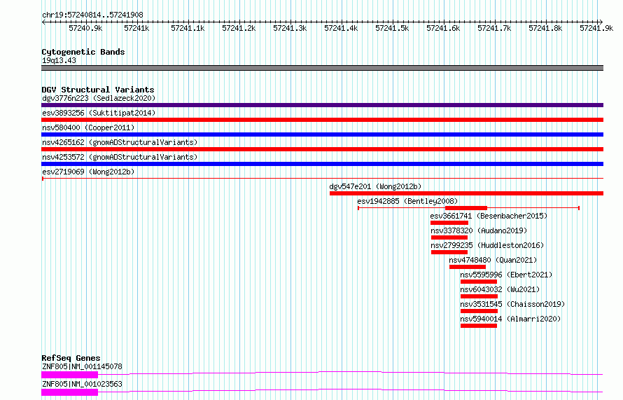Select the nsv5595996 Ebert2021 variant label
The width and height of the screenshot is (623, 400).
(x=506, y=275)
